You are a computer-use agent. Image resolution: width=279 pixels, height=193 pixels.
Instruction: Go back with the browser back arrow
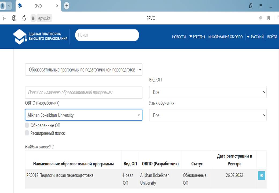[x=4, y=18]
